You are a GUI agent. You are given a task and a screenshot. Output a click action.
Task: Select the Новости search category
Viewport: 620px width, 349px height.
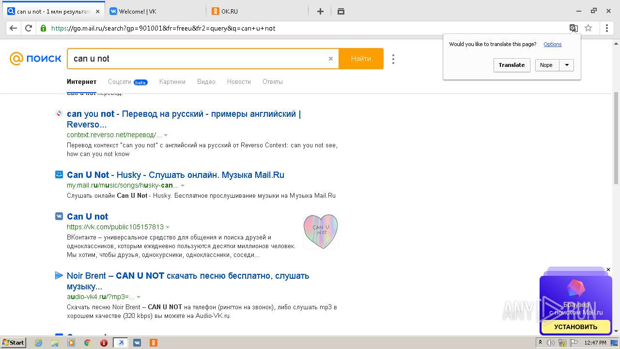(239, 81)
